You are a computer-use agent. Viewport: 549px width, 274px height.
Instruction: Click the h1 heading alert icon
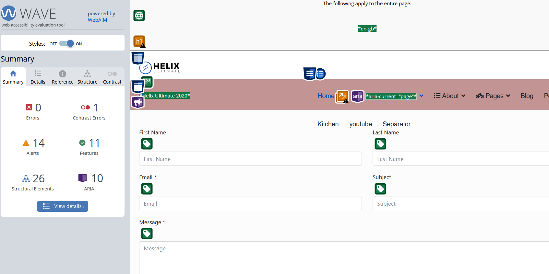pos(139,41)
